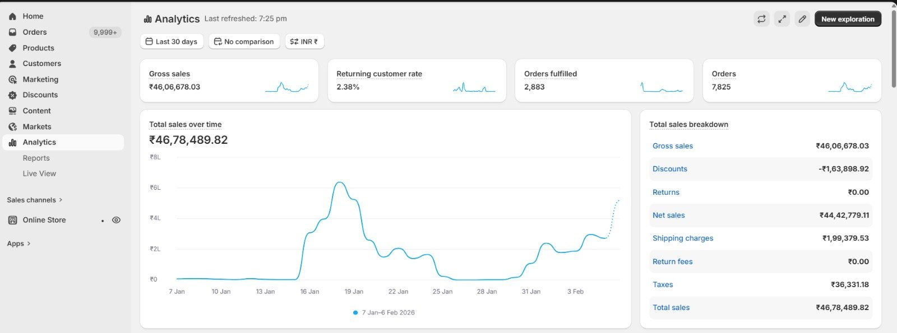Click the comparison calendar icon
This screenshot has height=333, width=897.
click(x=218, y=41)
